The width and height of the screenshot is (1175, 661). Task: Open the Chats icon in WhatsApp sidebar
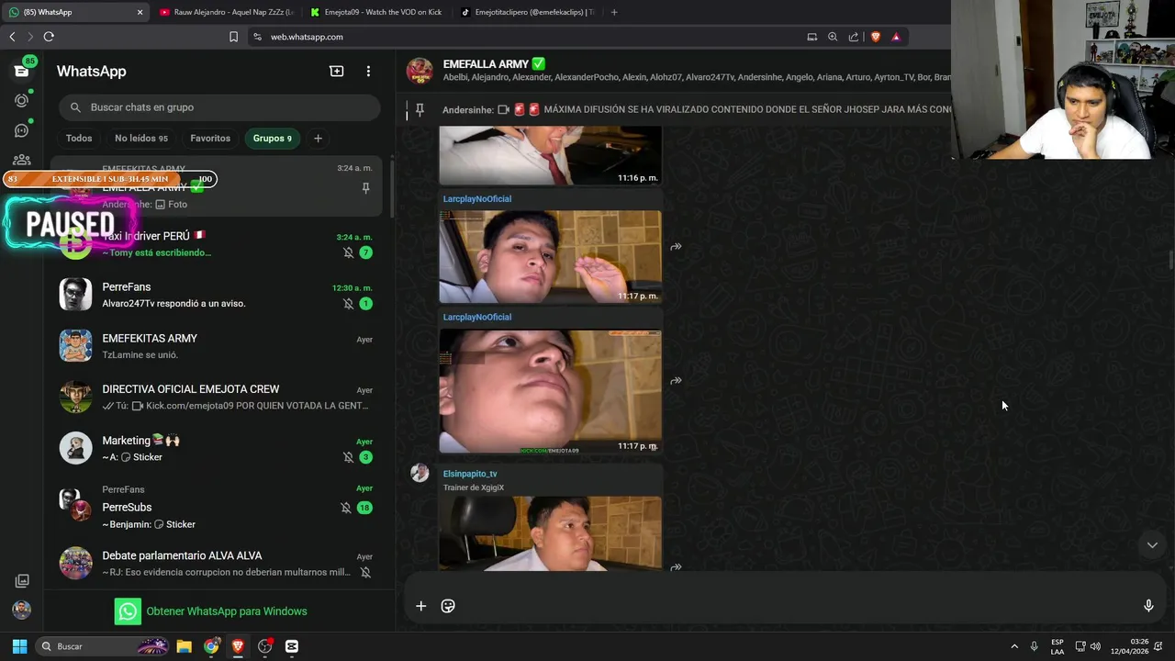tap(21, 71)
